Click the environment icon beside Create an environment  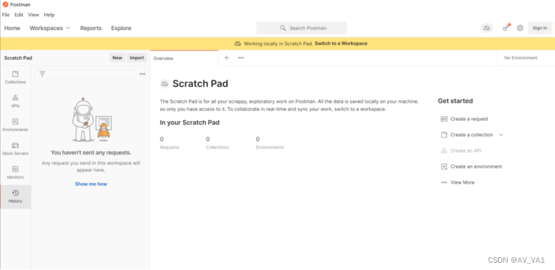(x=444, y=166)
